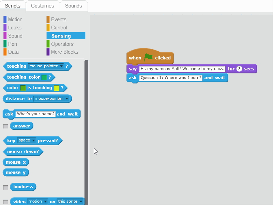Pick the touching color green swatch
This screenshot has width=273, height=205.
44,77
